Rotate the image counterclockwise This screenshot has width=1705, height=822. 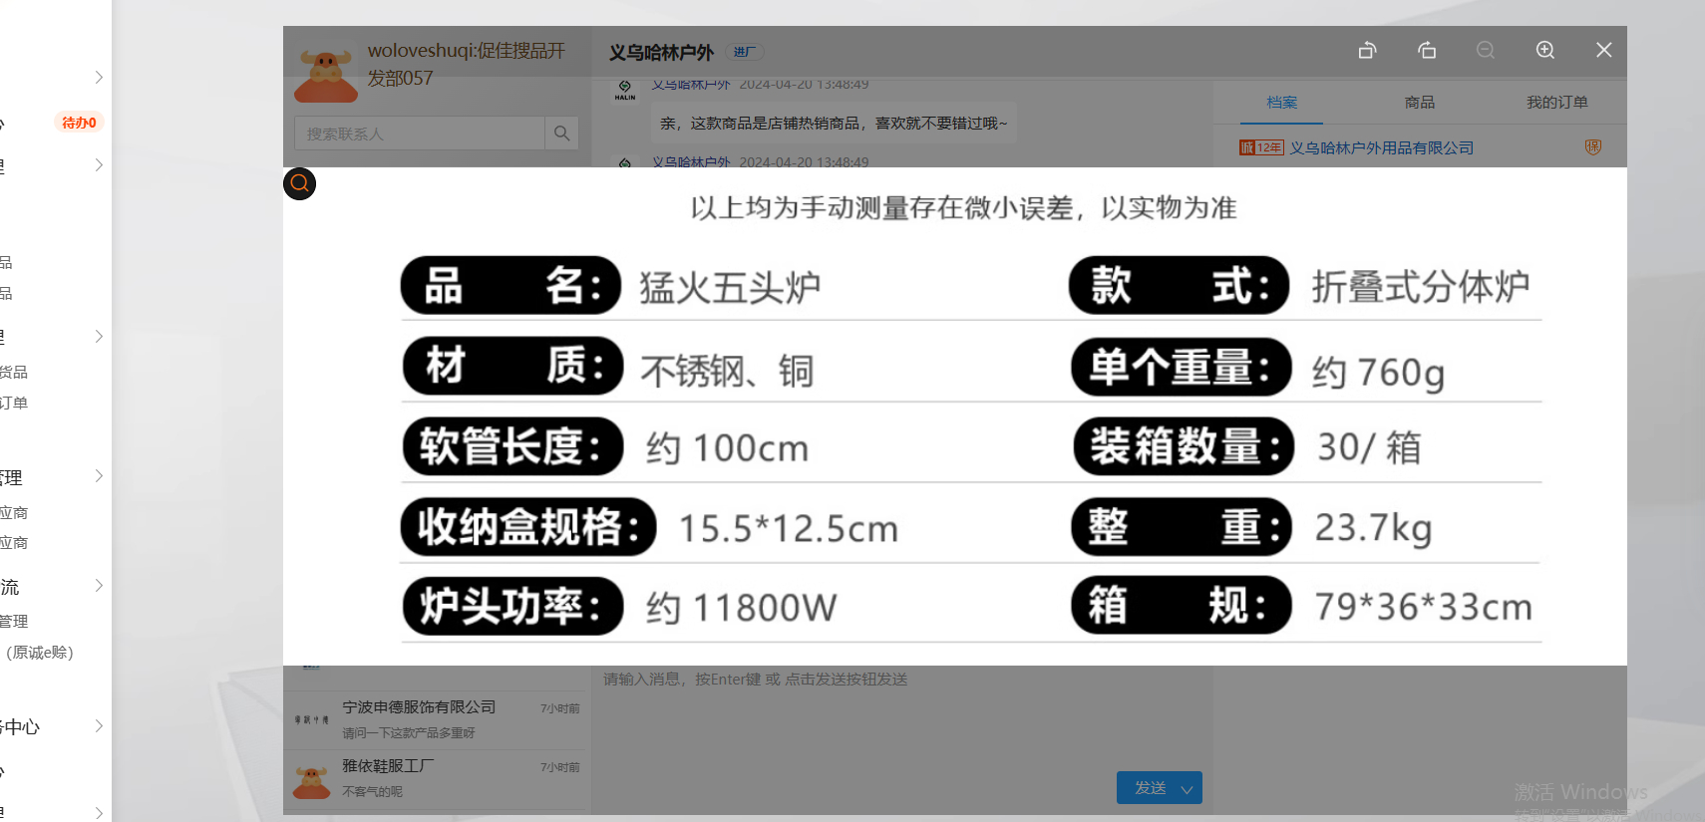coord(1367,50)
